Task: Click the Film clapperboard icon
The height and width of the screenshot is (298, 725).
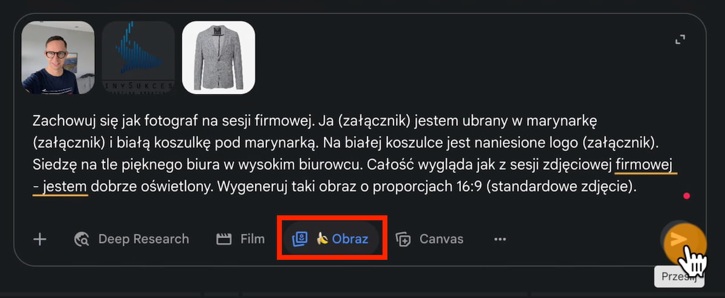Action: [224, 239]
